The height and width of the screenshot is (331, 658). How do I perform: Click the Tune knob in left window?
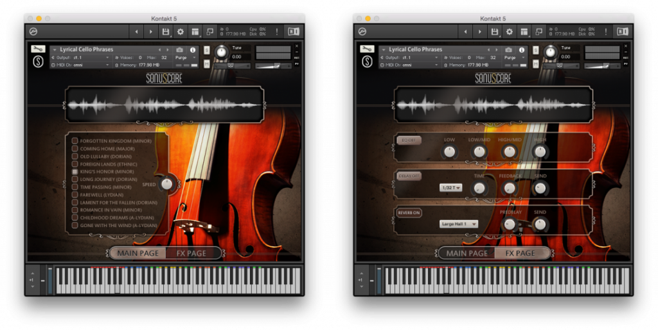tap(221, 52)
